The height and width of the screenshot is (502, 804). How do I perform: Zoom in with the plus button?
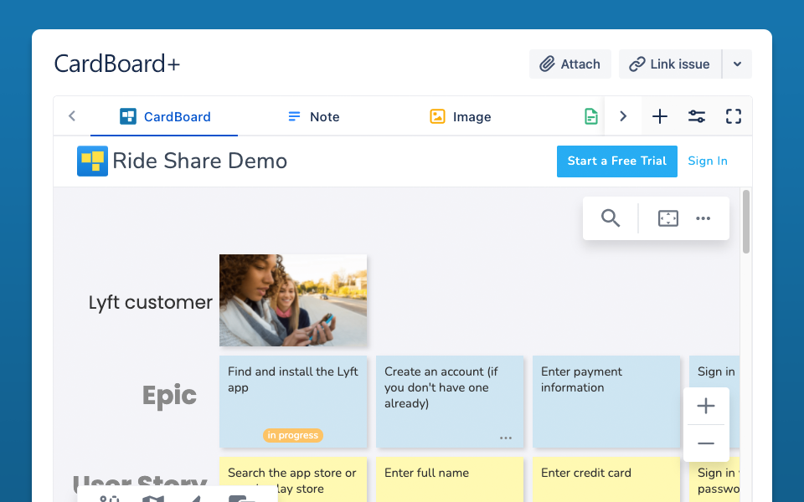coord(706,407)
